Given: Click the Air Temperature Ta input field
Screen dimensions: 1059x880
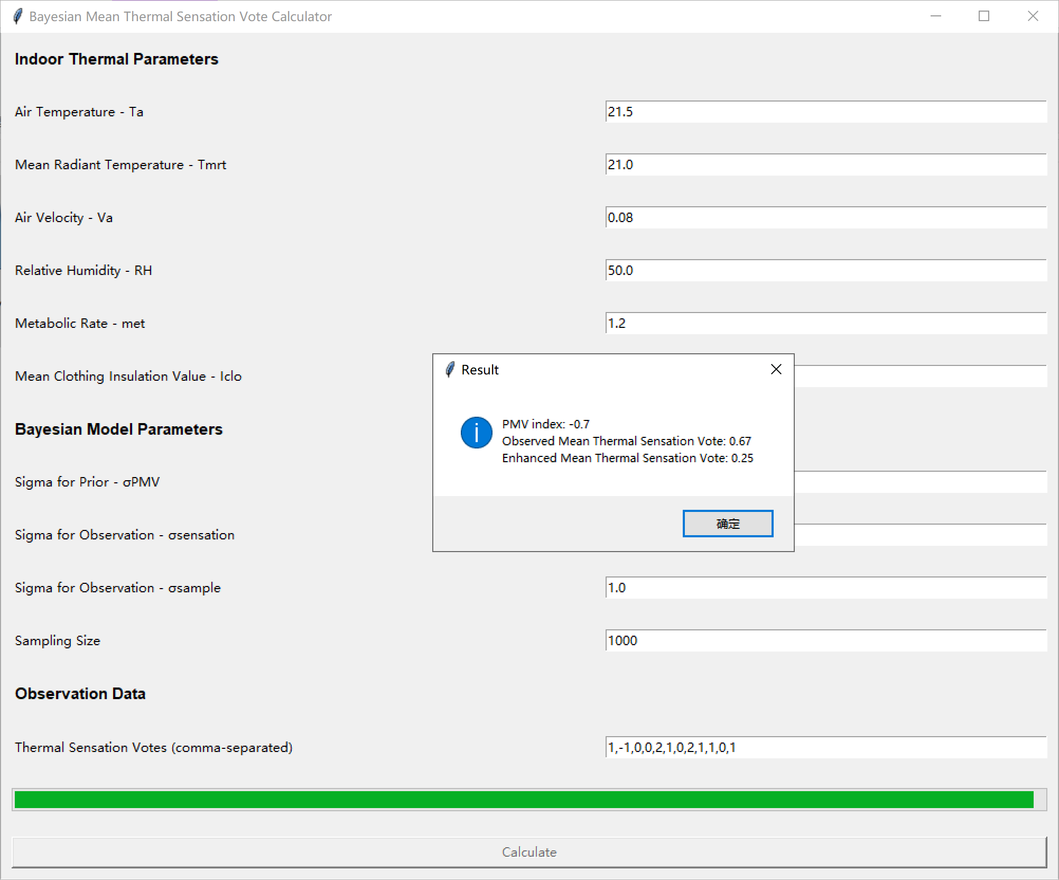Looking at the screenshot, I should 825,112.
